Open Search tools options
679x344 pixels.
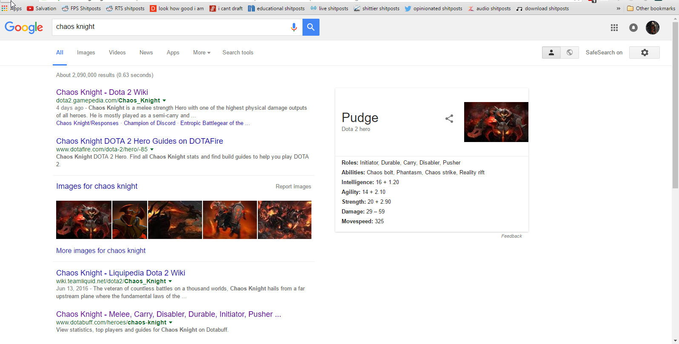238,53
